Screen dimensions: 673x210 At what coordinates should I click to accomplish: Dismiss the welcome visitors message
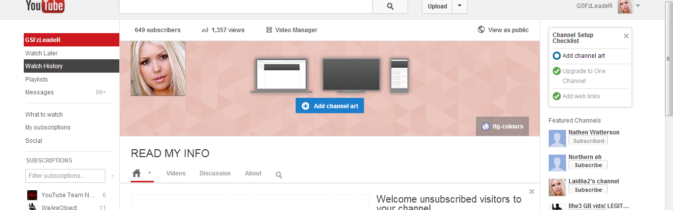(x=532, y=191)
